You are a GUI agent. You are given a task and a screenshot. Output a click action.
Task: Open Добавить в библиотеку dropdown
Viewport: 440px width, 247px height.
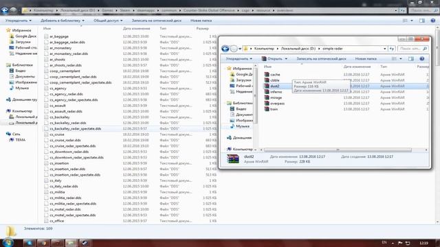[x=63, y=21]
